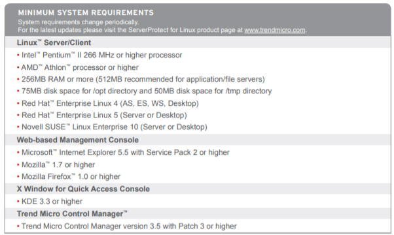Click the Intel Pentium II processor line
394x235 pixels.
[x=101, y=55]
